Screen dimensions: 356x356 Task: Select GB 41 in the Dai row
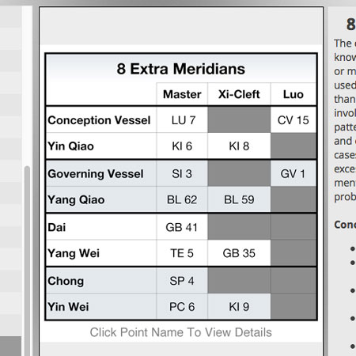point(181,228)
